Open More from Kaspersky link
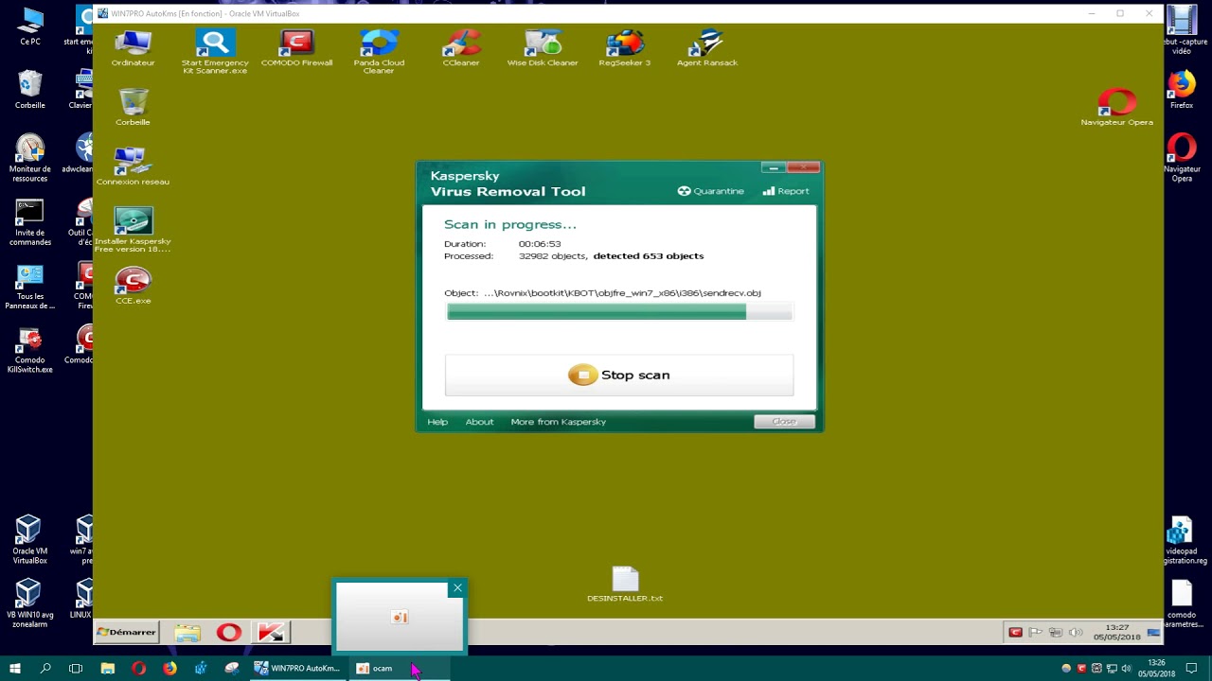This screenshot has width=1212, height=681. point(559,422)
